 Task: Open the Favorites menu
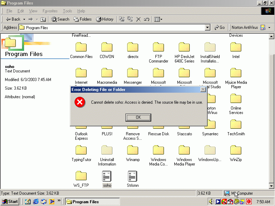pyautogui.click(x=50, y=11)
